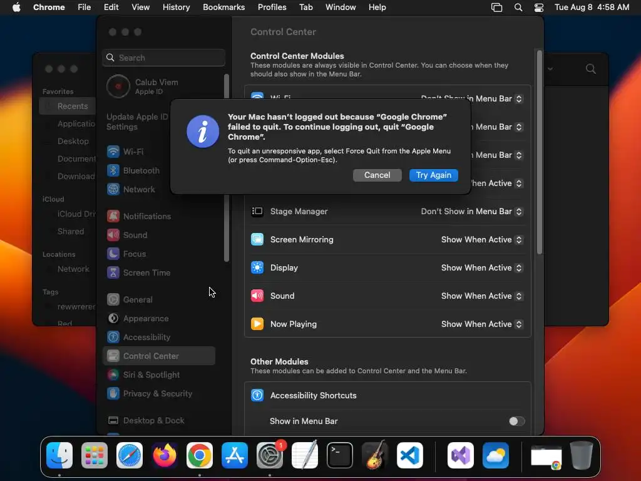Open the Profiles menu
The width and height of the screenshot is (641, 481).
tap(272, 8)
